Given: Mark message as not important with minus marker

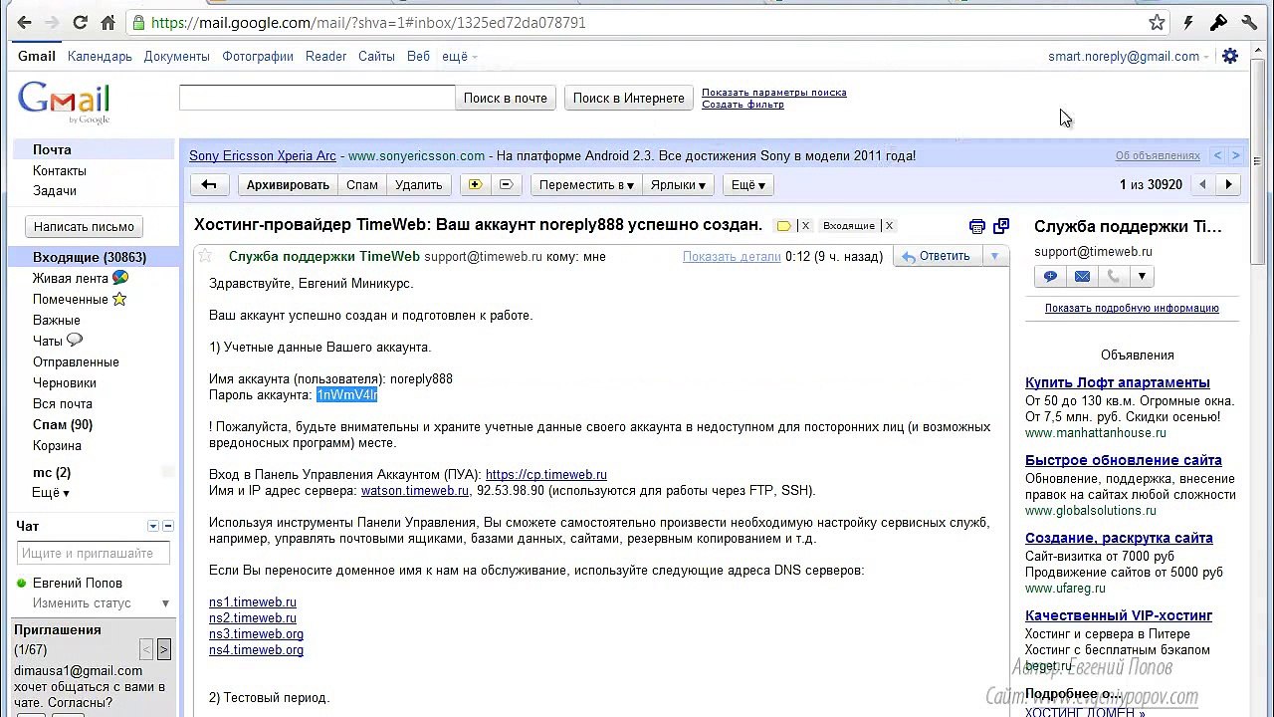Looking at the screenshot, I should tap(506, 184).
